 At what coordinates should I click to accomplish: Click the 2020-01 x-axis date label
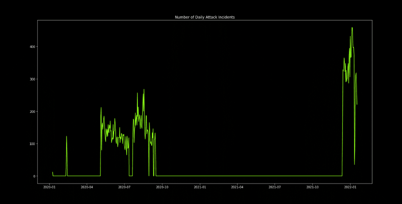[49, 187]
